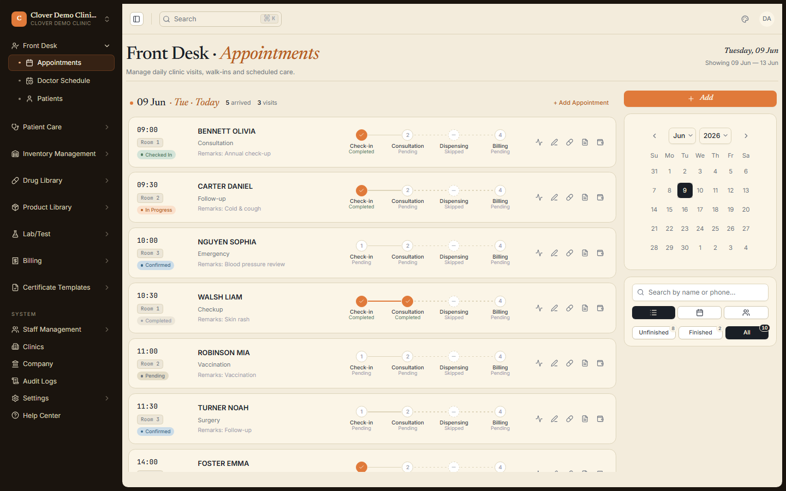
Task: Open vitals icon for Nguyen Sophia
Action: [539, 253]
